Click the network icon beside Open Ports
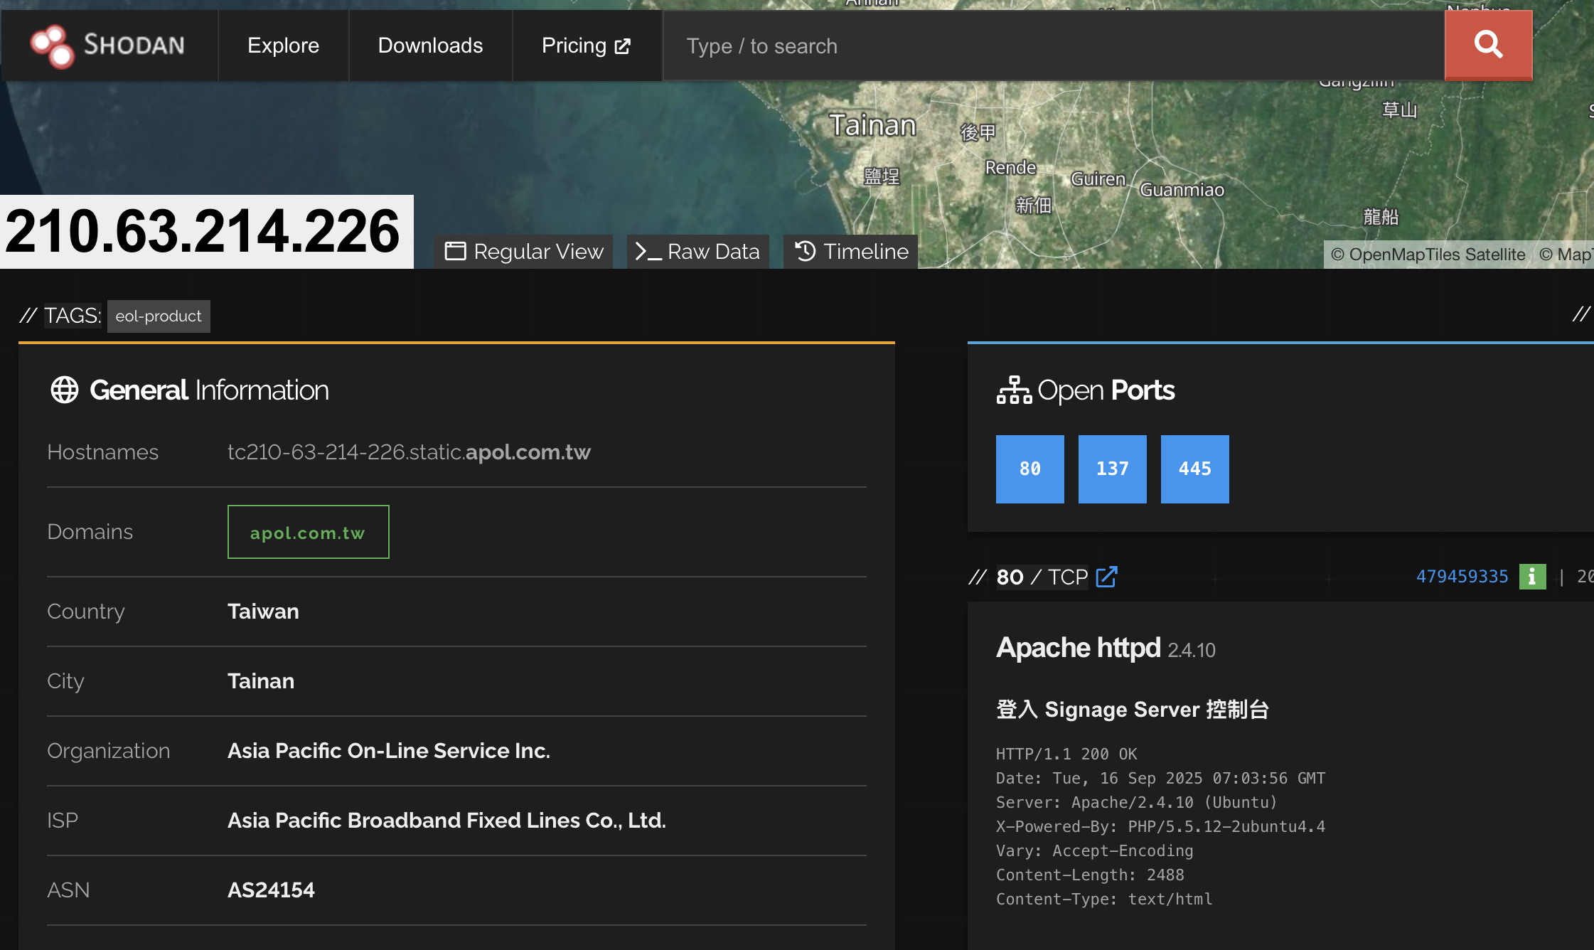This screenshot has height=950, width=1594. click(1014, 390)
